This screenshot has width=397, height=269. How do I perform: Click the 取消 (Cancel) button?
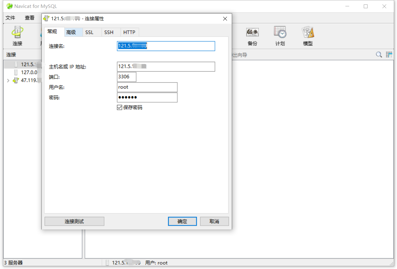tap(214, 221)
